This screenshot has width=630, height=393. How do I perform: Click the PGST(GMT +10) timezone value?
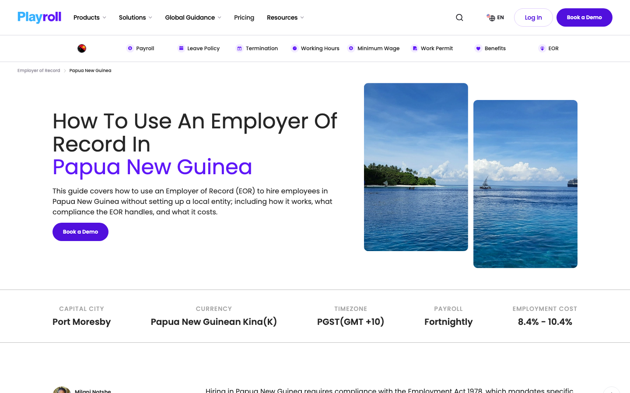pos(351,322)
